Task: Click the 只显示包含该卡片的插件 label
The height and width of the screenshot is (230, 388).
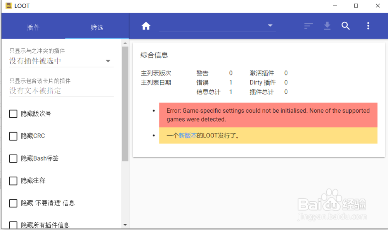Action: 40,81
